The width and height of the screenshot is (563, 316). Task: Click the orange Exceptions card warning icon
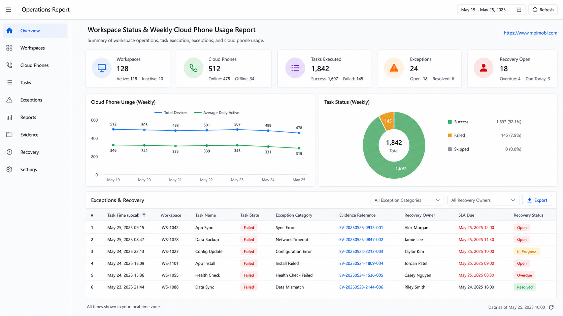point(394,68)
